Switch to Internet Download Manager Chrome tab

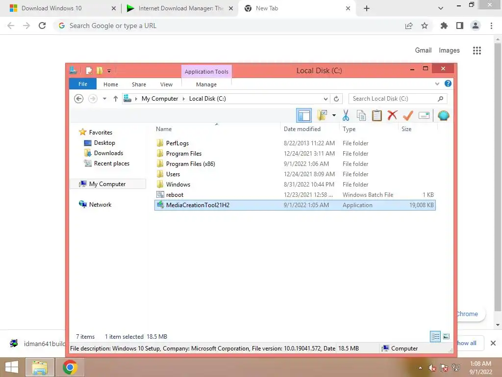tap(180, 8)
